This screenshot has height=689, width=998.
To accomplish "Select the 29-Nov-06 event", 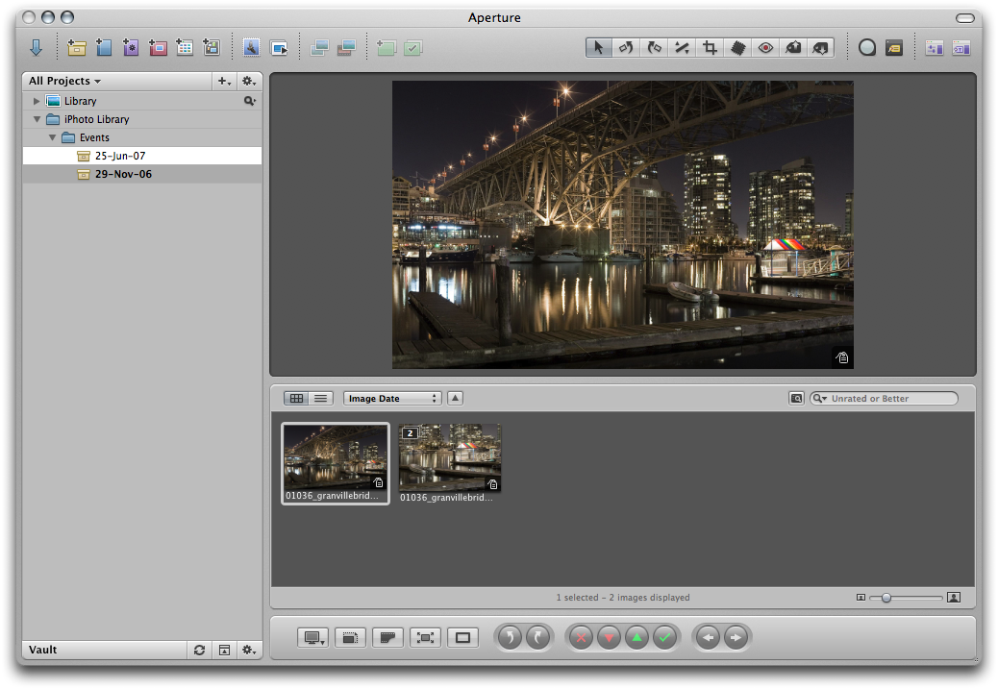I will pos(123,174).
